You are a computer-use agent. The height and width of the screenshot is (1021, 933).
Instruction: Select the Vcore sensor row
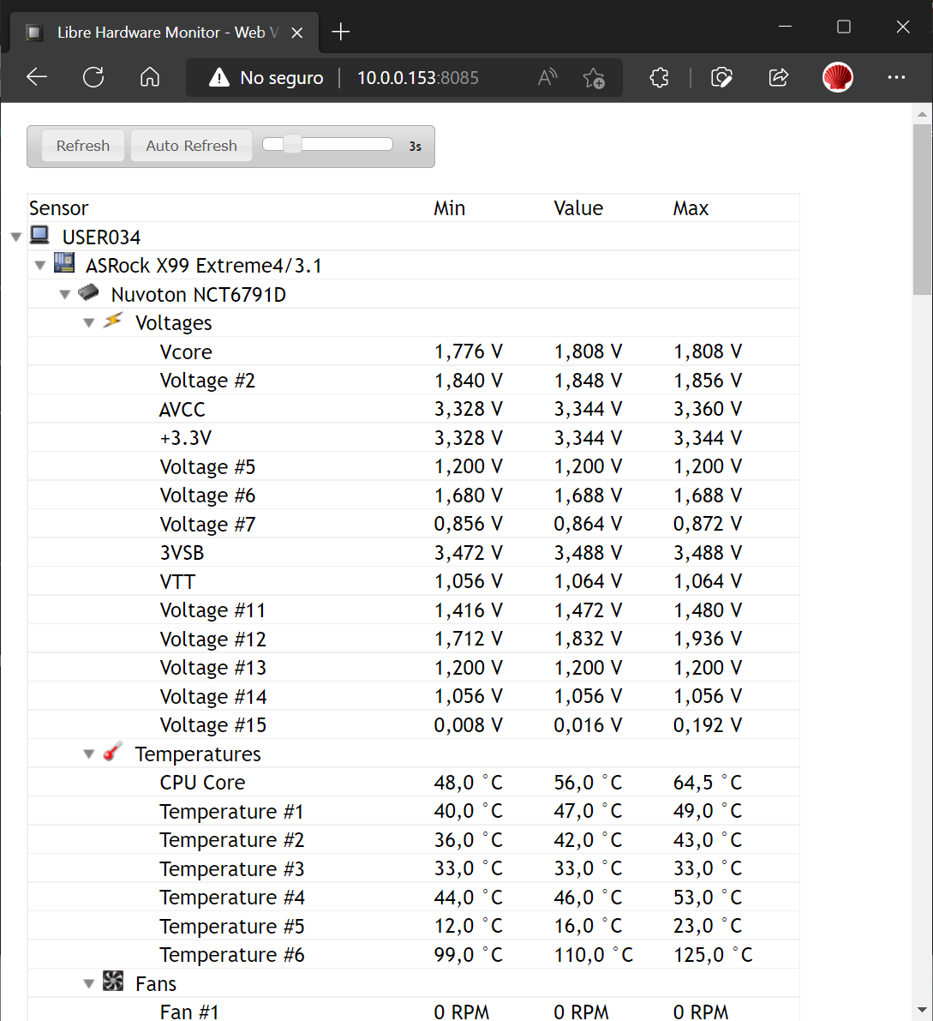[413, 351]
